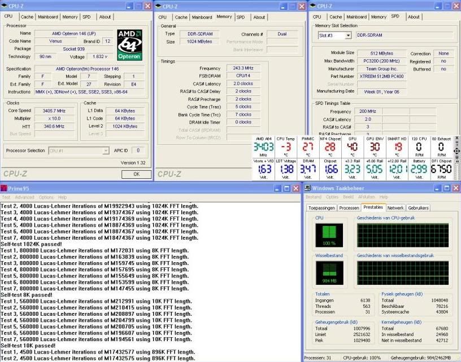Screen dimensions: 461x362
Task: Click the AMD A64 3403 MHz sensor tile
Action: coord(264,147)
